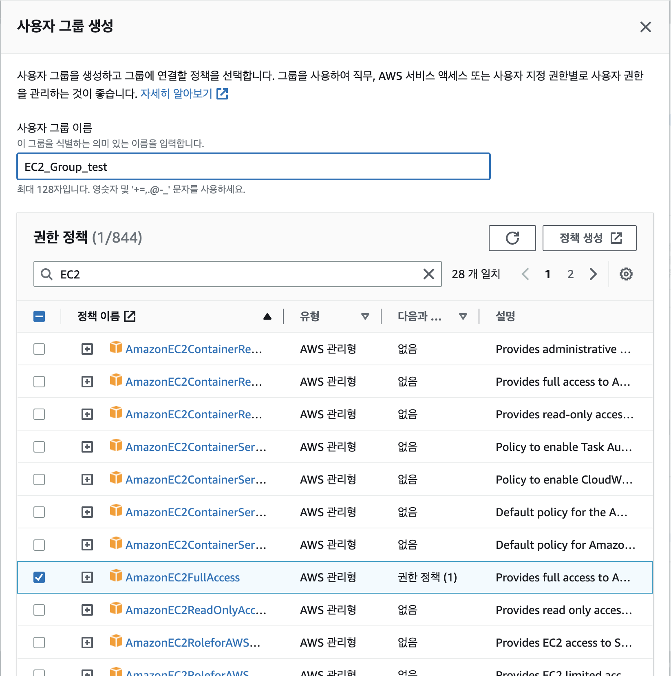Image resolution: width=671 pixels, height=676 pixels.
Task: Expand the 'Provides EC2 access to S' row
Action: pos(87,643)
